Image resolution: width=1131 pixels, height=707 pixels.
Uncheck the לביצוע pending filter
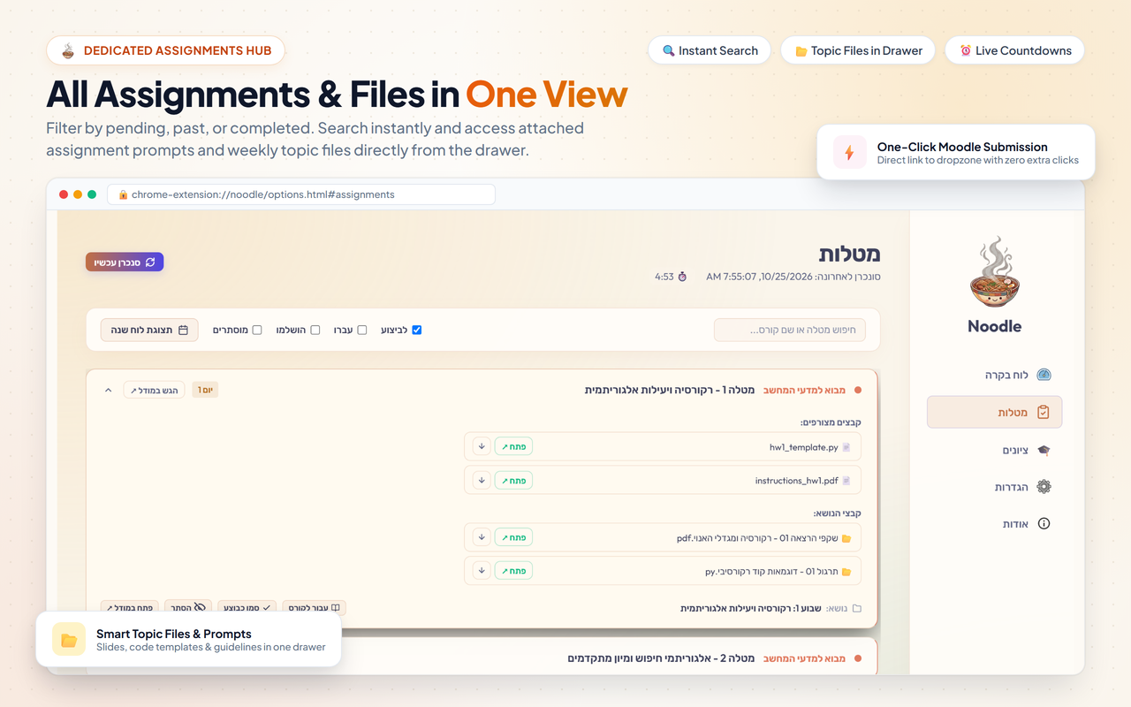click(x=417, y=330)
